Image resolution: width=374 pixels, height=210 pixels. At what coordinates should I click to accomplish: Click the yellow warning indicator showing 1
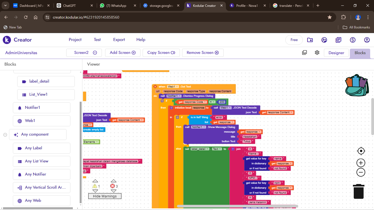pos(95,186)
